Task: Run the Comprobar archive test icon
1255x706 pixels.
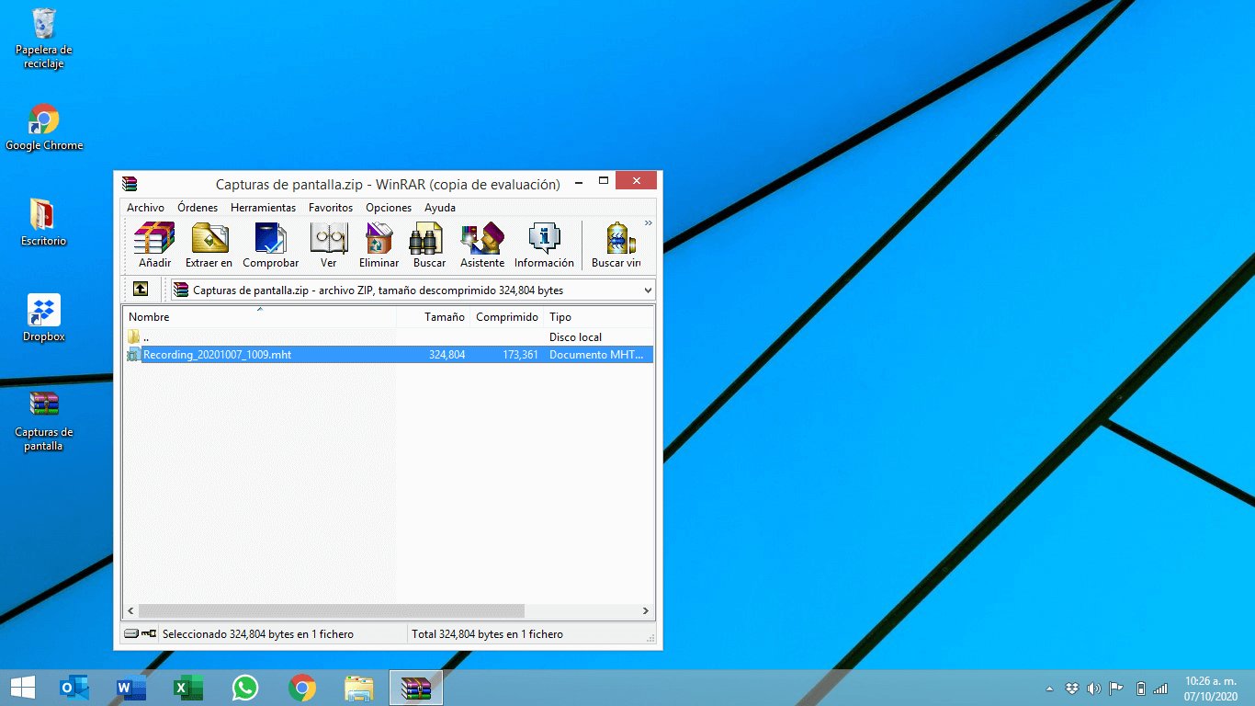Action: [x=270, y=245]
